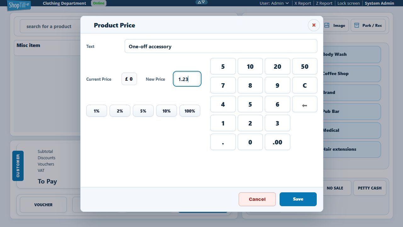Screen dimensions: 403x227
Task: Click the PETTY CASH button
Action: coord(370,188)
